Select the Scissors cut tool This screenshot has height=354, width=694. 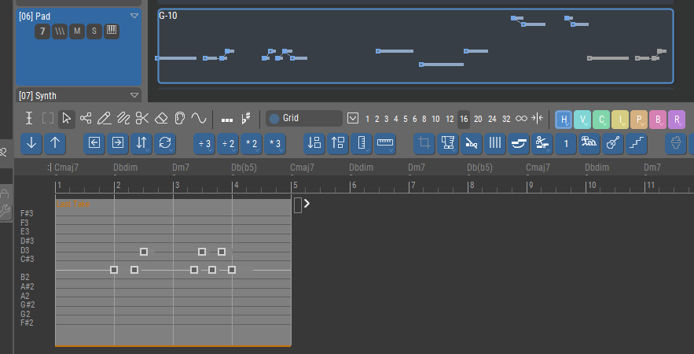click(141, 119)
